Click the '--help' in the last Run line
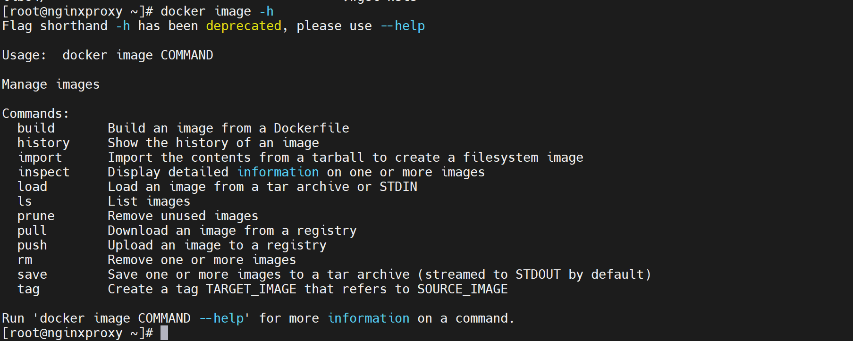The image size is (853, 341). pyautogui.click(x=221, y=318)
